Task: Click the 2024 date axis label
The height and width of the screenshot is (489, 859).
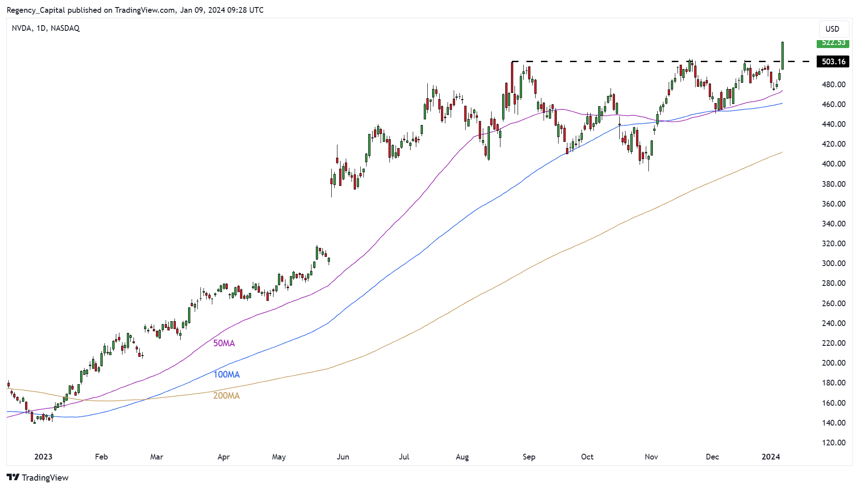Action: coord(771,457)
